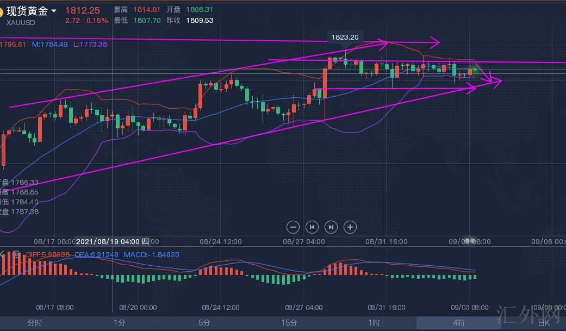
Task: Click the gold coin icon beside 现货黄金
Action: (2, 11)
